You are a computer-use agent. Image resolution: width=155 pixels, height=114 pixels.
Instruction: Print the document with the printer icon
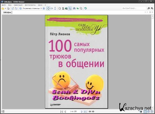pos(8,8)
